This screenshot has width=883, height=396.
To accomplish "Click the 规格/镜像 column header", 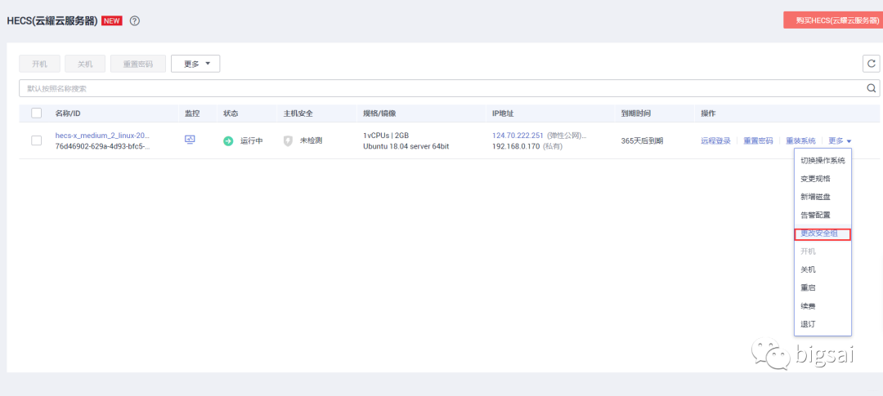I will [x=379, y=113].
